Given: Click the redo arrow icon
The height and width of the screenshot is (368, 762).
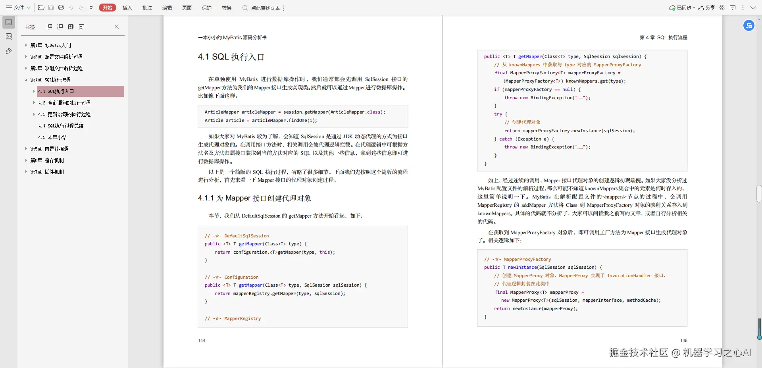Looking at the screenshot, I should (x=81, y=8).
